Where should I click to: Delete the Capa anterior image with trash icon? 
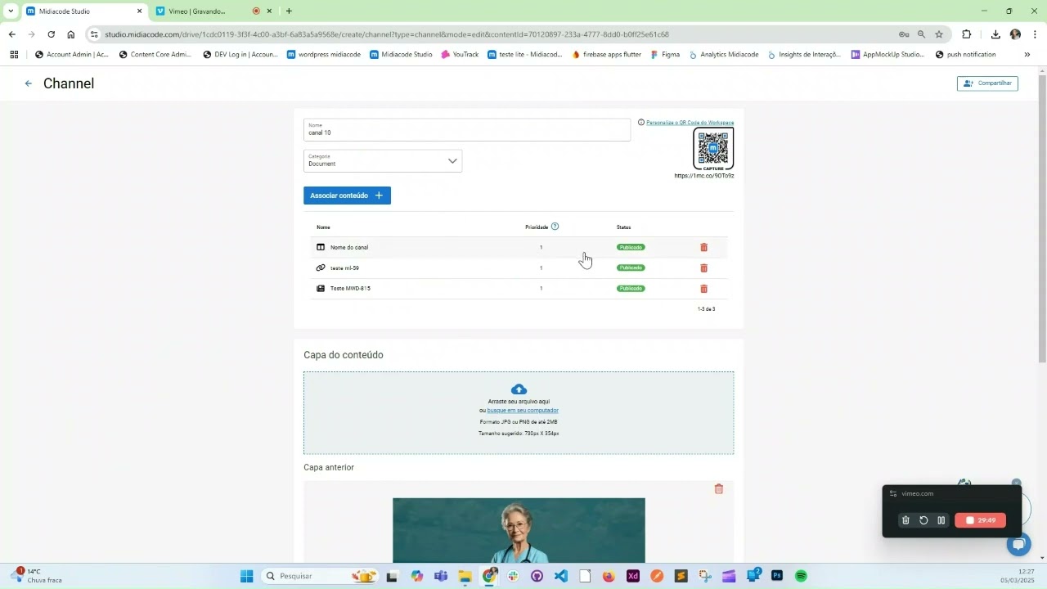[719, 488]
